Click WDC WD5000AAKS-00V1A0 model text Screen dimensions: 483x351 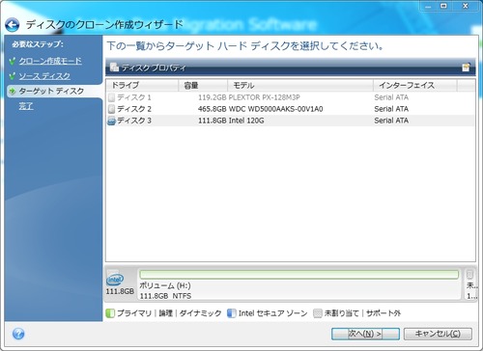tap(275, 109)
